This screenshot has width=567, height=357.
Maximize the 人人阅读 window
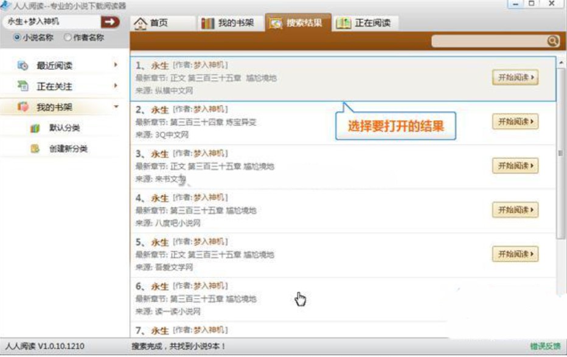532,4
